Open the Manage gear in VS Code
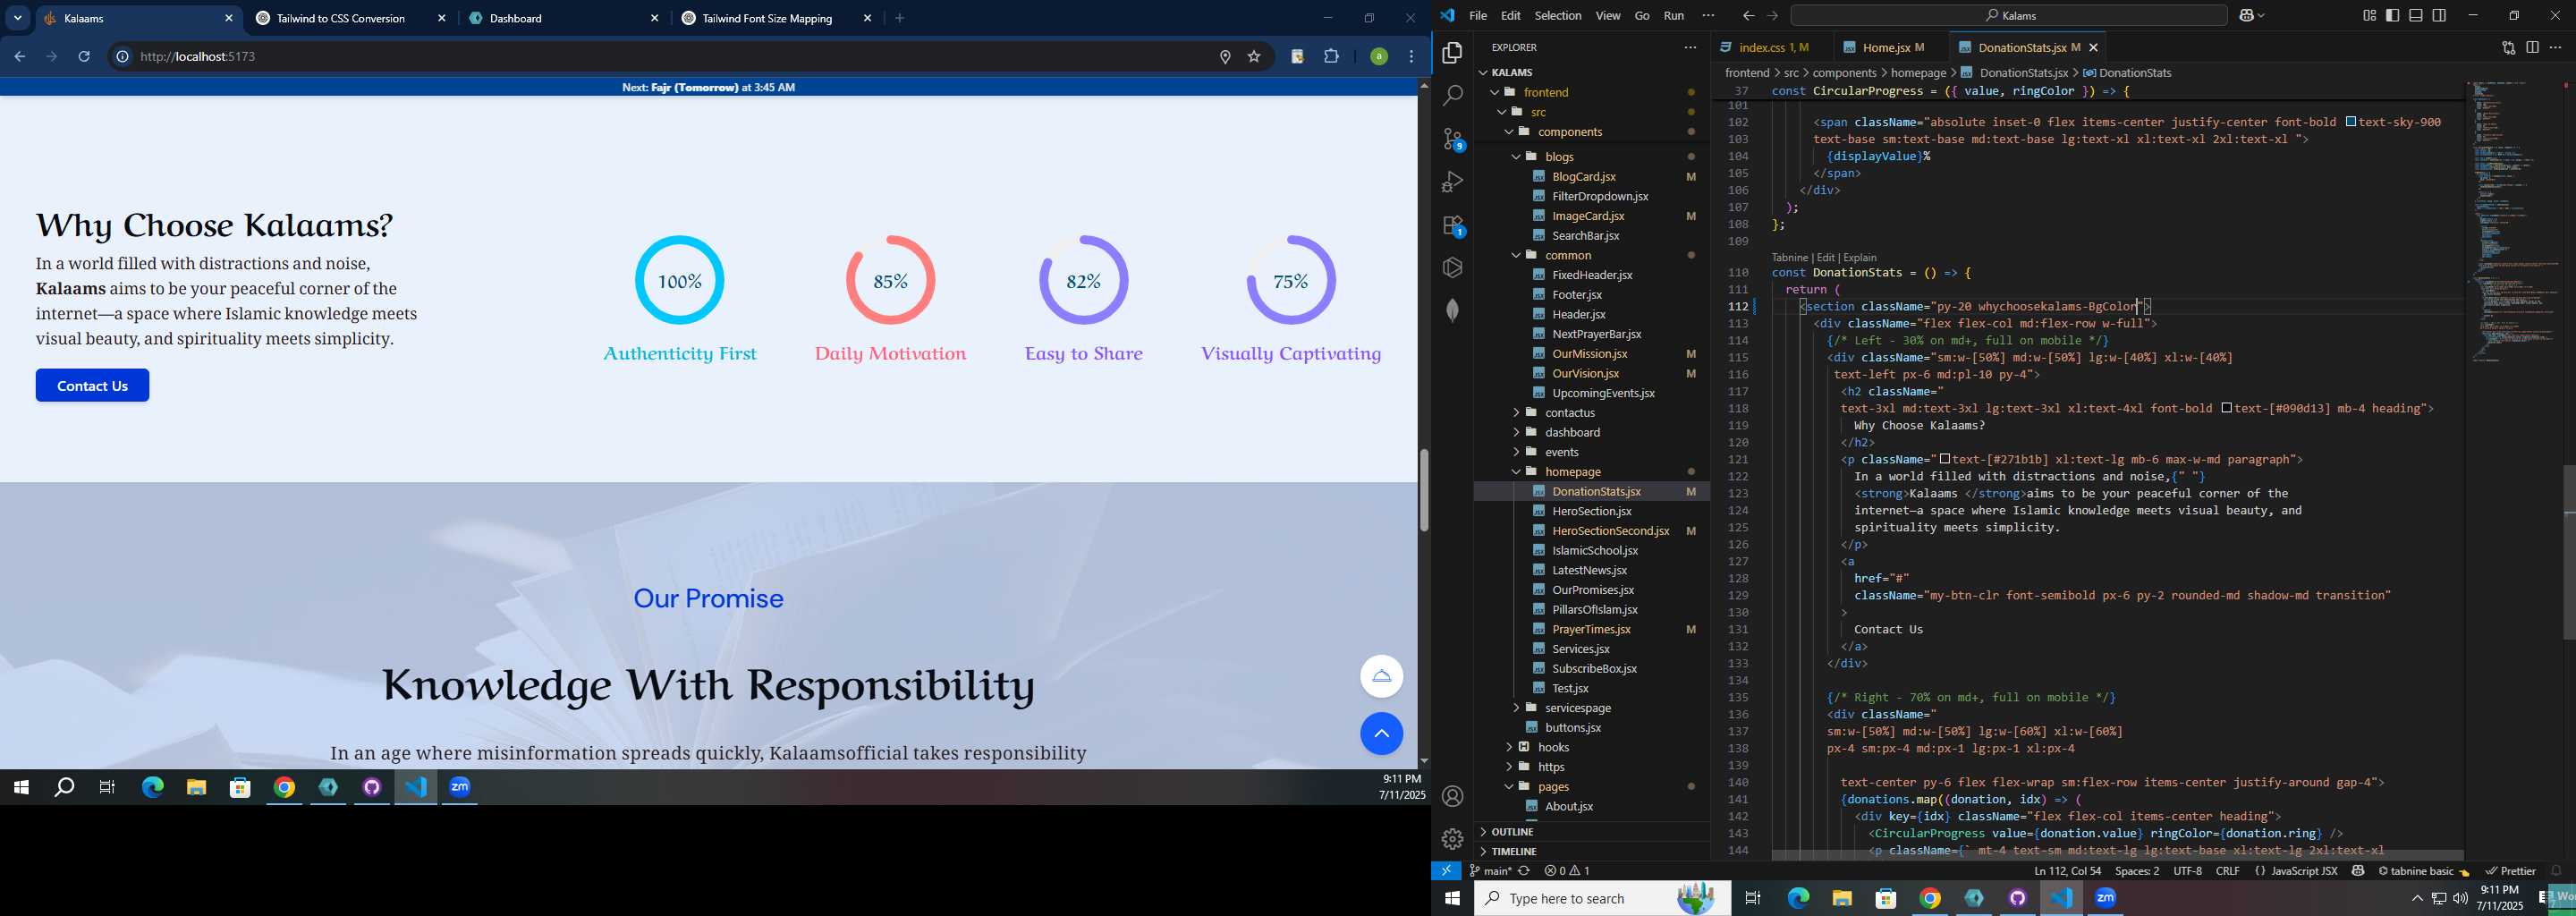Image resolution: width=2576 pixels, height=916 pixels. click(1452, 839)
